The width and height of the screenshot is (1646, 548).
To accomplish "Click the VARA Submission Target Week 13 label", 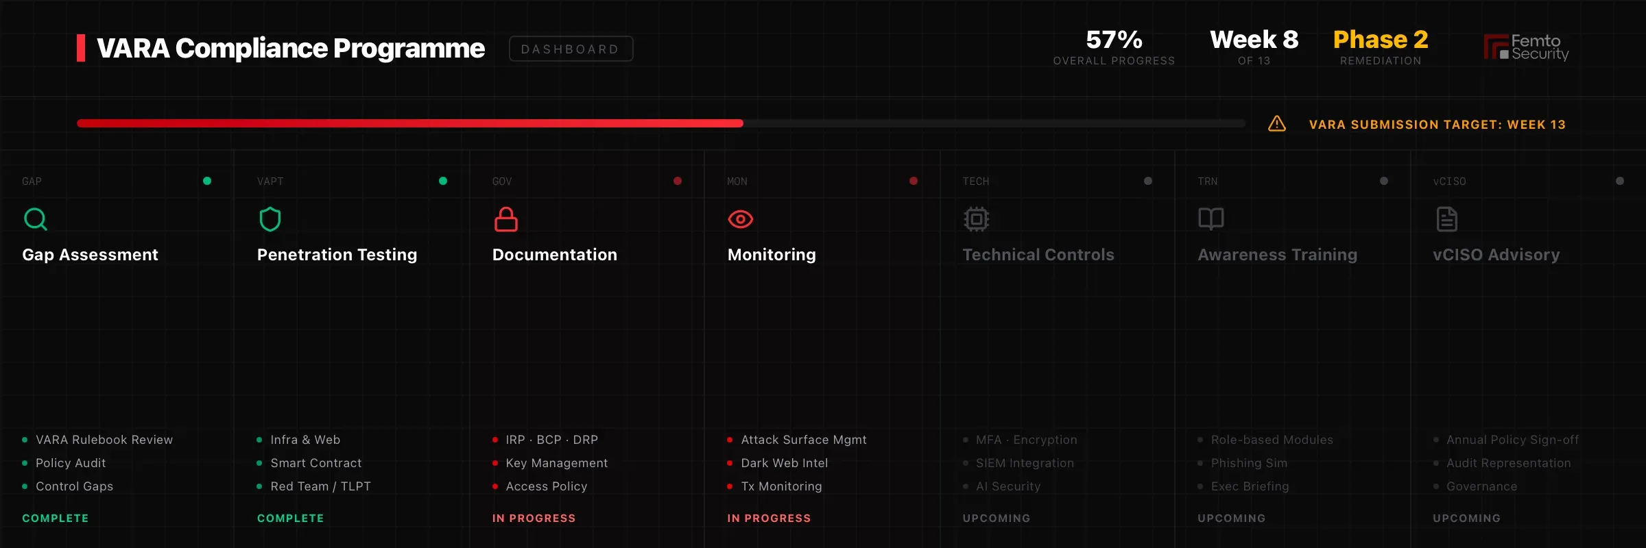I will tap(1438, 125).
